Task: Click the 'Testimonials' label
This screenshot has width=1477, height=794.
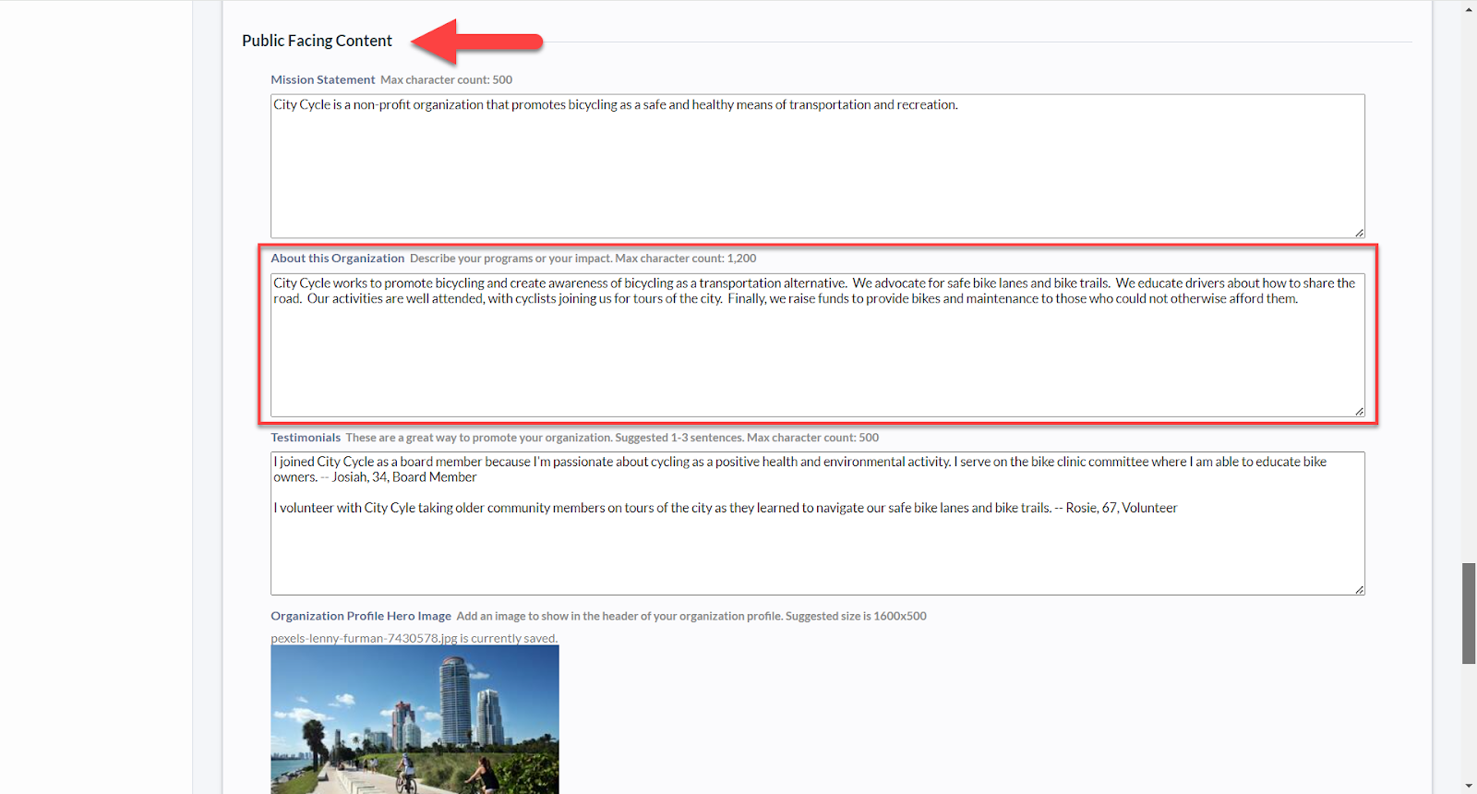Action: pos(306,438)
